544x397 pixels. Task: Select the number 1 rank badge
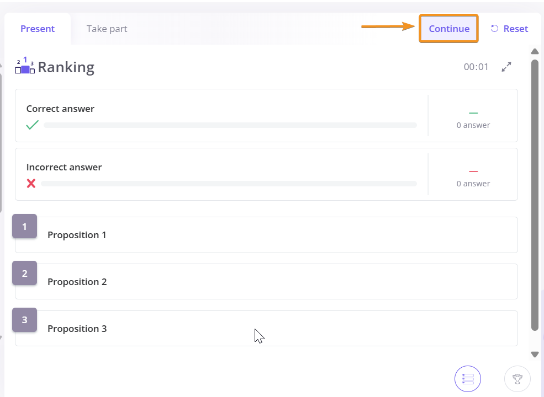click(x=25, y=226)
